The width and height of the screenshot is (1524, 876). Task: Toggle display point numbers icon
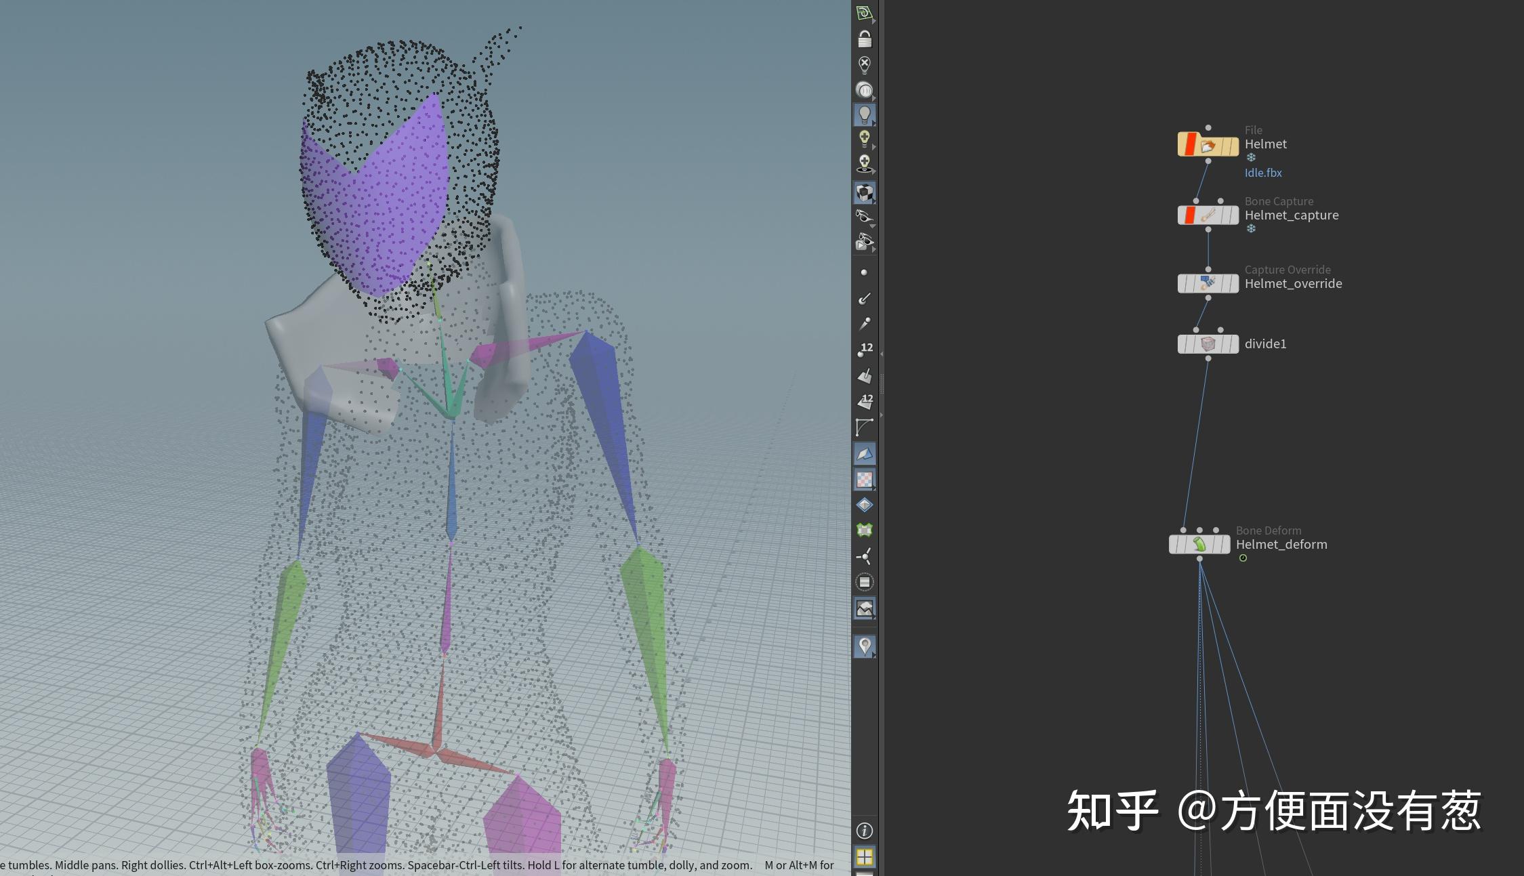click(864, 350)
